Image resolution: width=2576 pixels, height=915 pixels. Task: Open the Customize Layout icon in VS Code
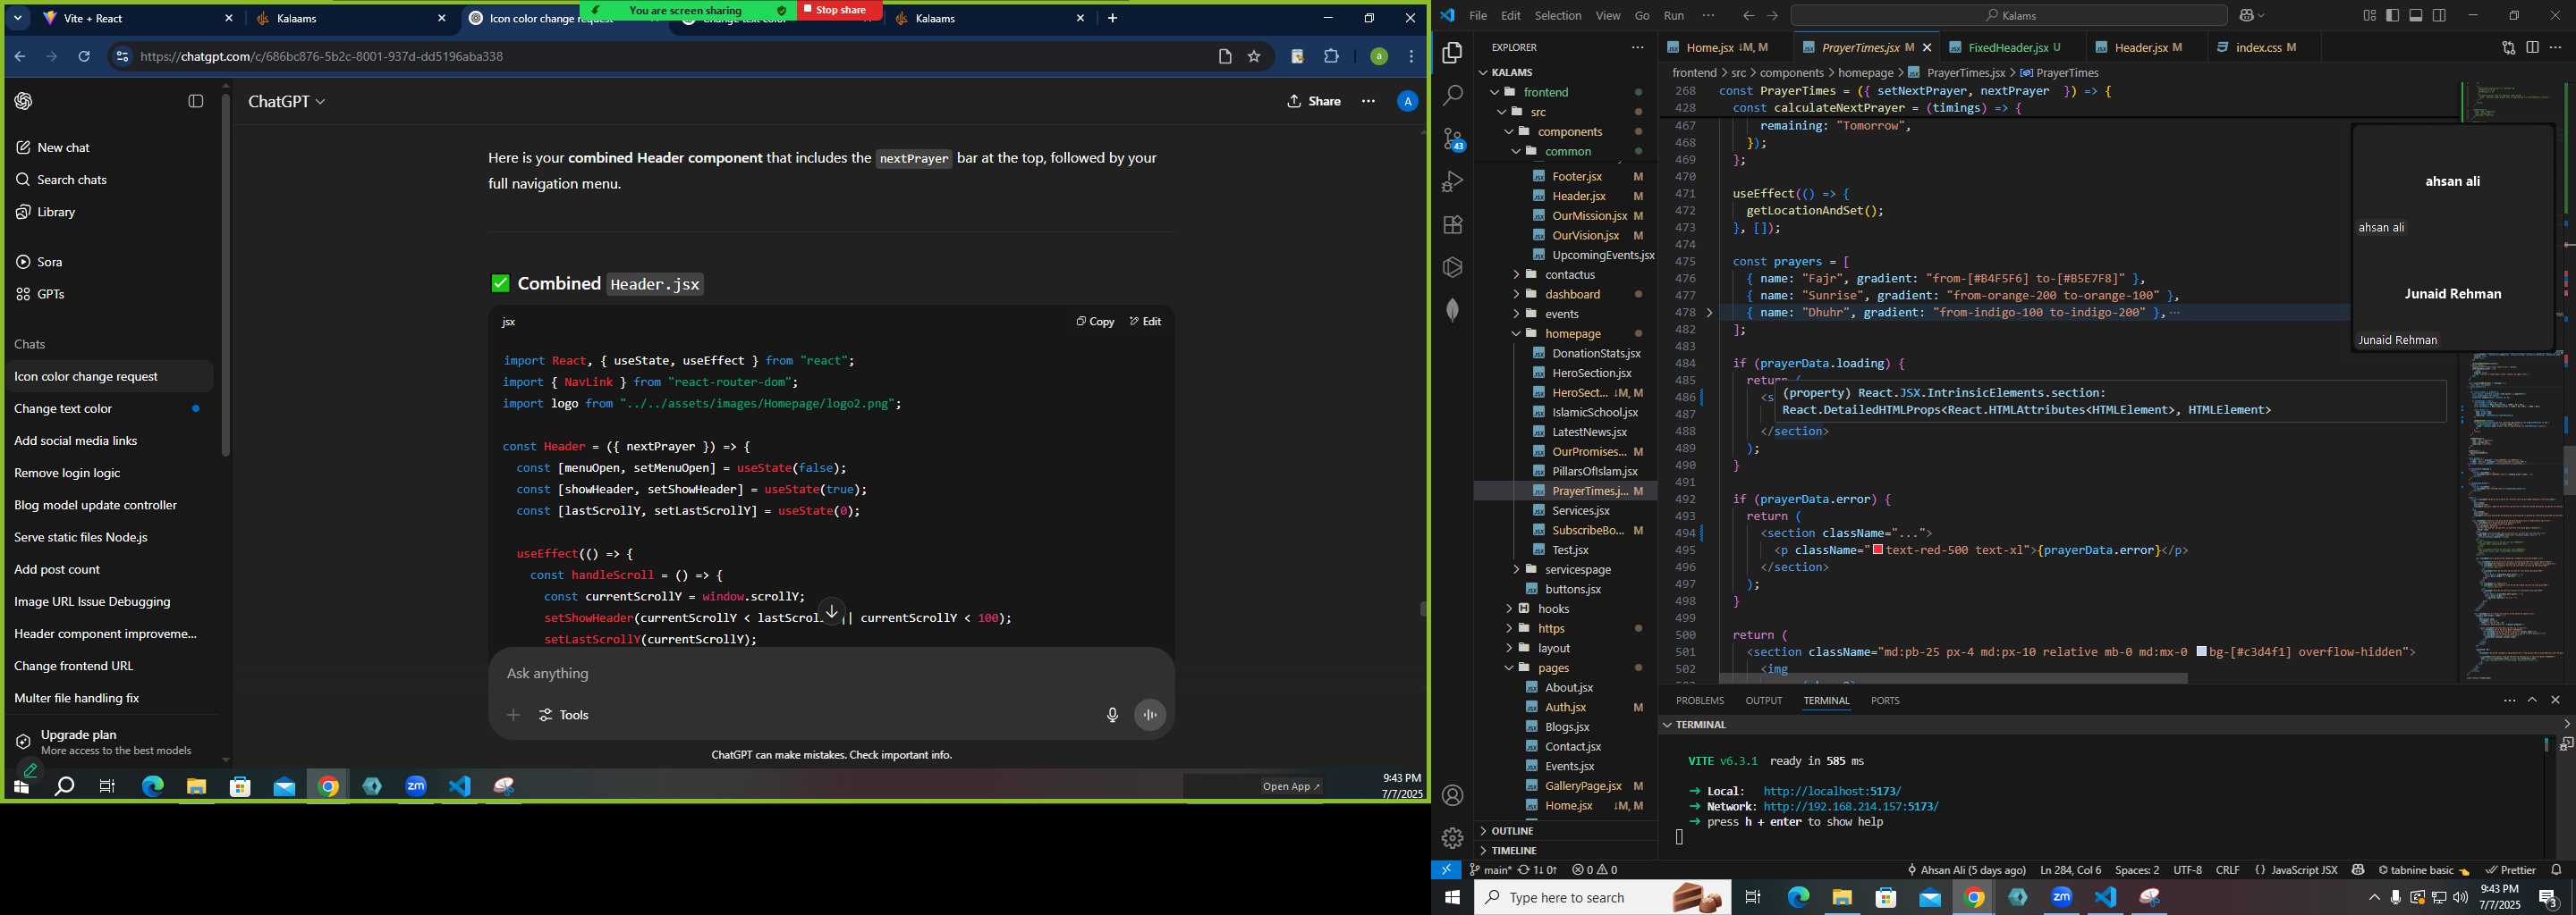click(2369, 16)
